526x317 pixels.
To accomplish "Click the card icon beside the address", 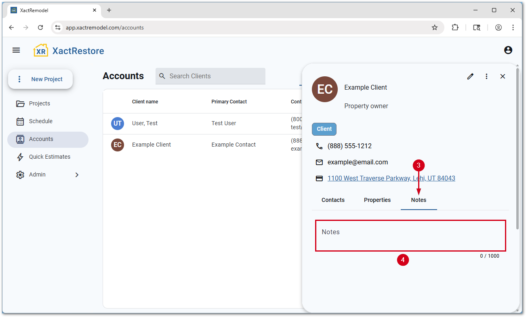I will coord(319,178).
